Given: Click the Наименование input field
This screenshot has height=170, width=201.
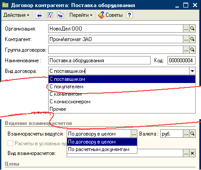Looking at the screenshot, I should coord(99,60).
